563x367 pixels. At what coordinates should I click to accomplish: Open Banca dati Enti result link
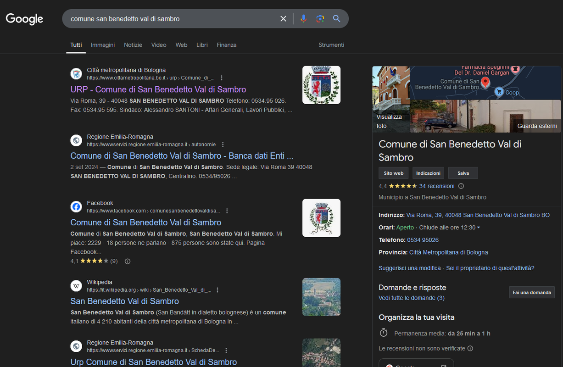182,156
